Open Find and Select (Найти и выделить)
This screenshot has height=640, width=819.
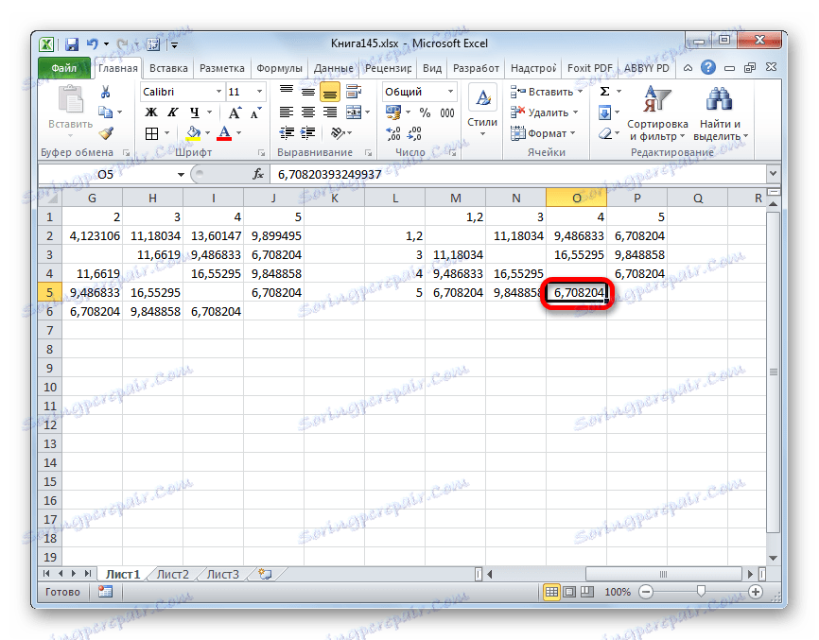[721, 113]
